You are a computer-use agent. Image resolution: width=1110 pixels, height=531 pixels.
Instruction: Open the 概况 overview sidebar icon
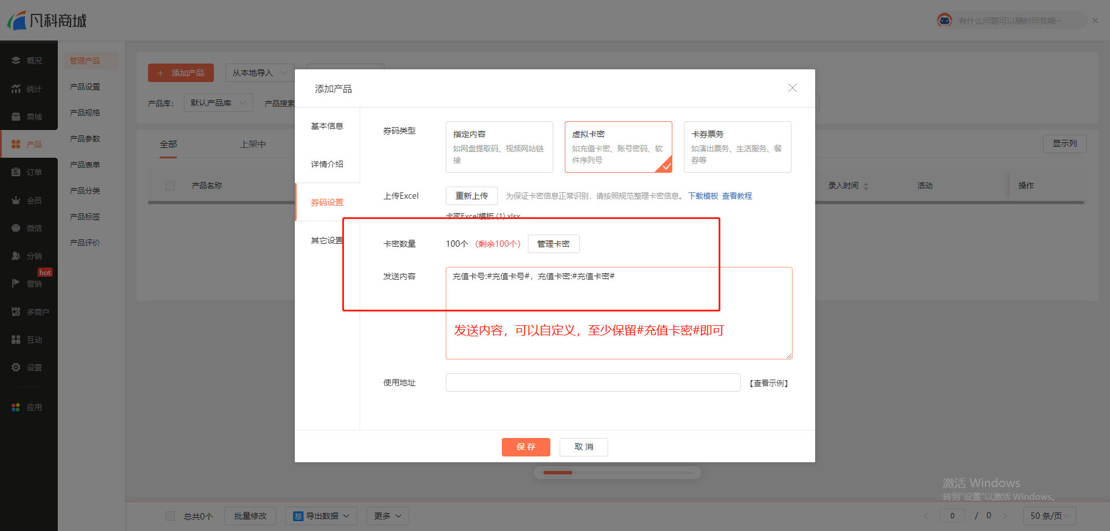[16, 61]
